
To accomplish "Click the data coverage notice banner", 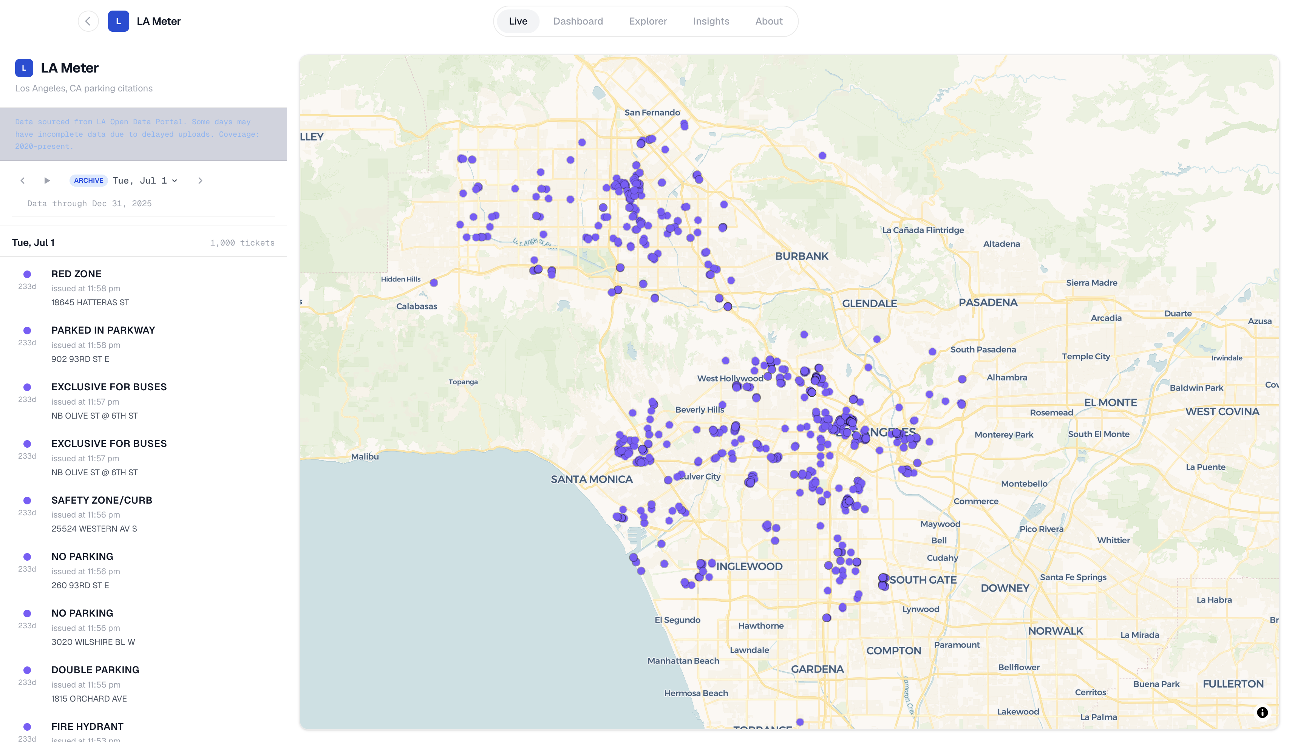I will 143,133.
